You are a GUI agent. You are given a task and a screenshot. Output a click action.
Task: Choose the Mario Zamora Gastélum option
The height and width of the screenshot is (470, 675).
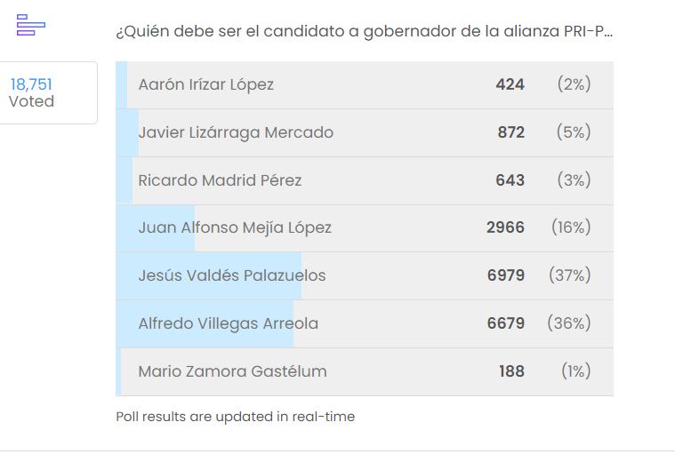pos(365,372)
